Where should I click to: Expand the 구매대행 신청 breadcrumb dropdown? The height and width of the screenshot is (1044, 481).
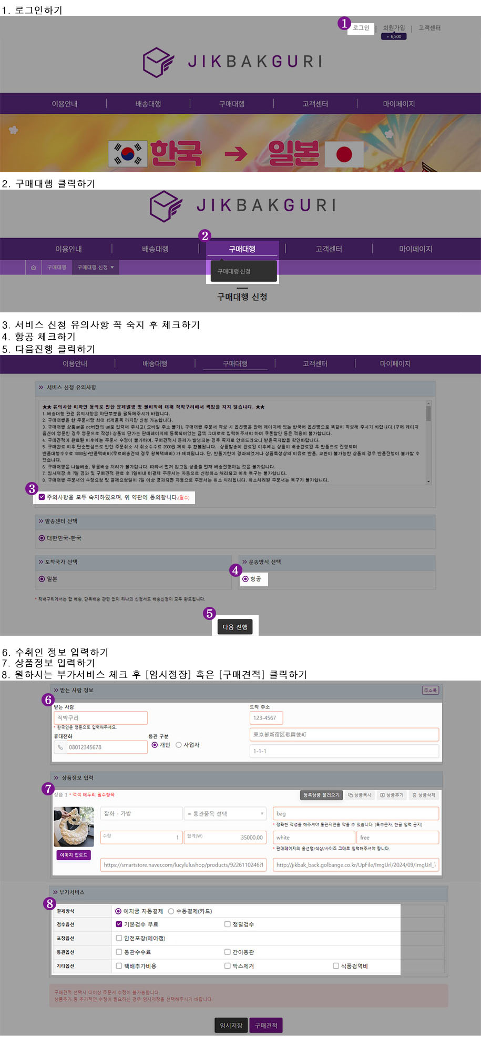pyautogui.click(x=96, y=268)
